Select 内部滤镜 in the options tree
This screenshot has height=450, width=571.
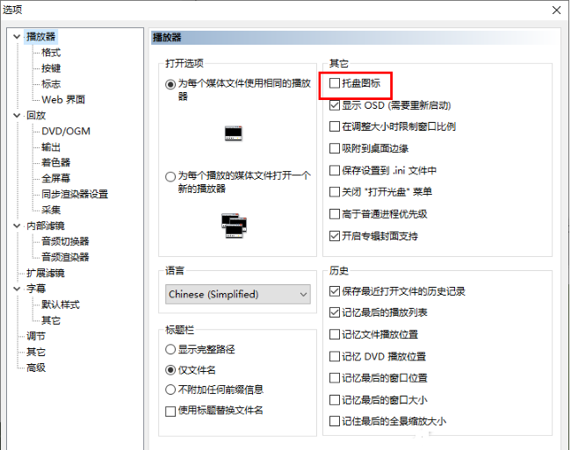46,225
